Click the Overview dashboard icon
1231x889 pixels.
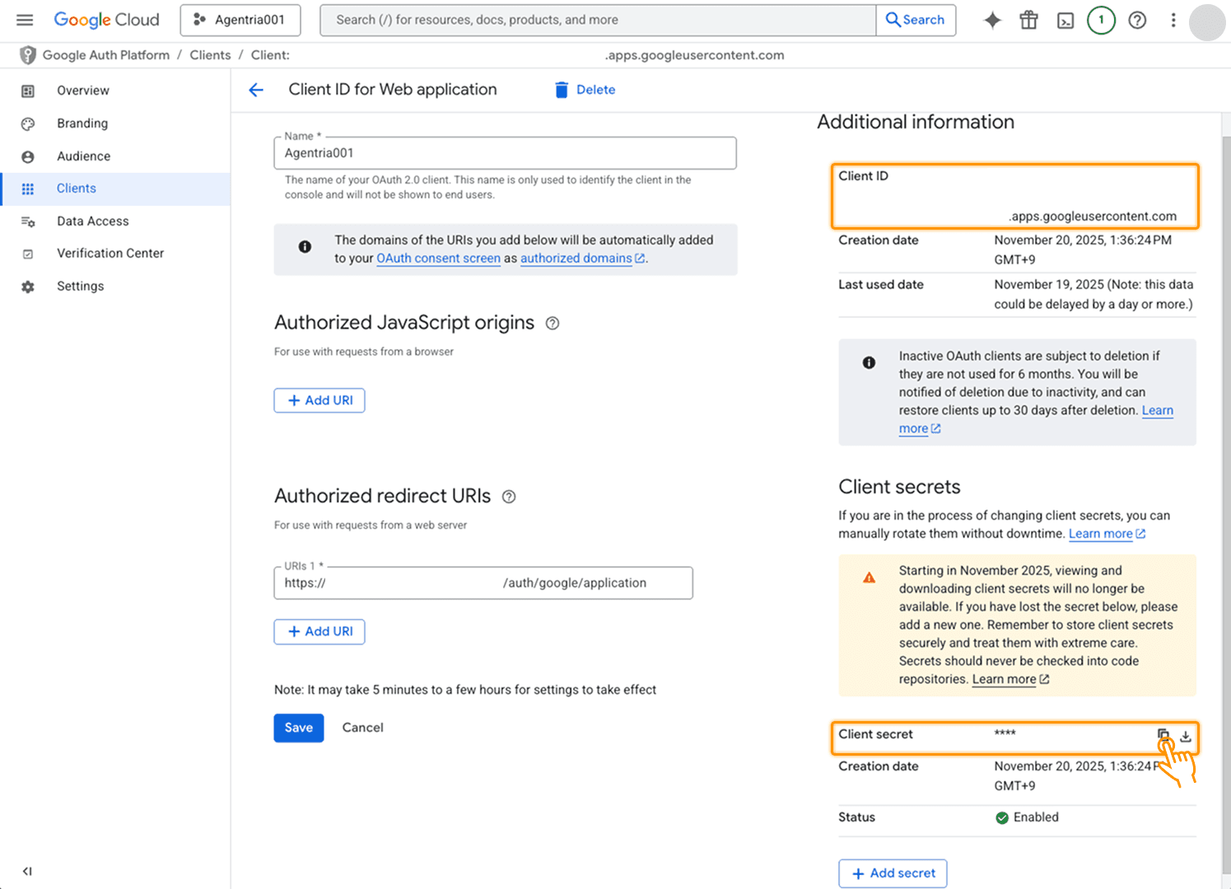(28, 91)
